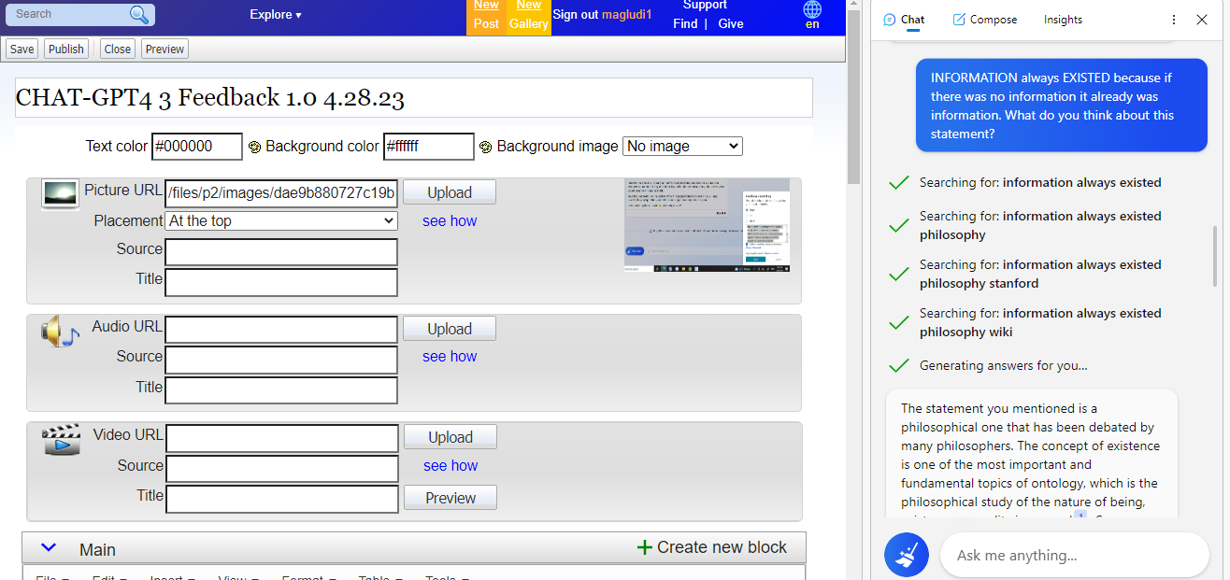The width and height of the screenshot is (1230, 580).
Task: Open background color palette picker
Action: click(x=485, y=147)
